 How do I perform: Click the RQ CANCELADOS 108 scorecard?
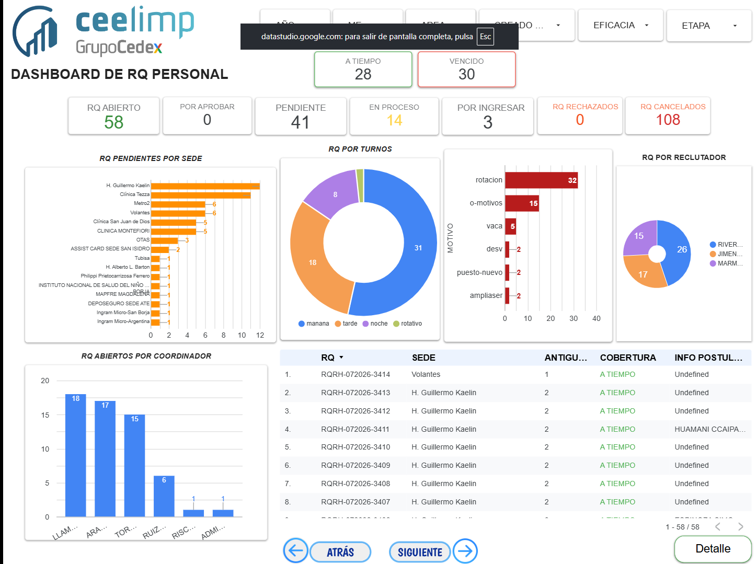(668, 115)
